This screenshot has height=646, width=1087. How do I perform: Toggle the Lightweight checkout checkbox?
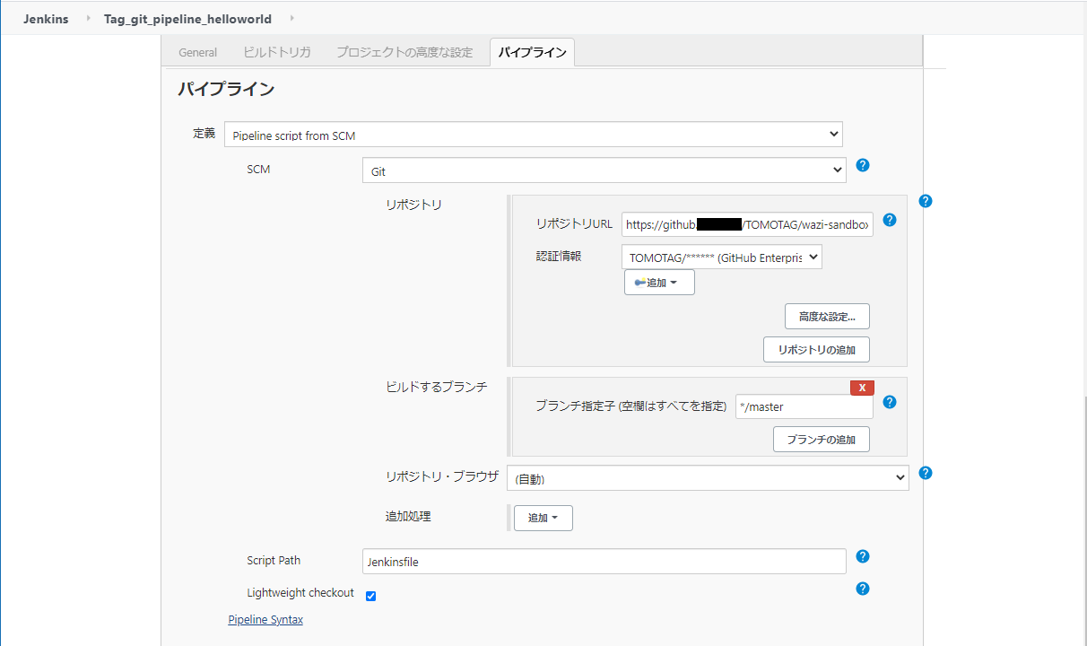pos(370,596)
